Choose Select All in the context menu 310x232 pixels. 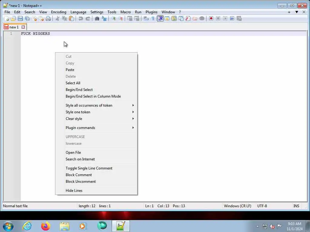(96, 83)
